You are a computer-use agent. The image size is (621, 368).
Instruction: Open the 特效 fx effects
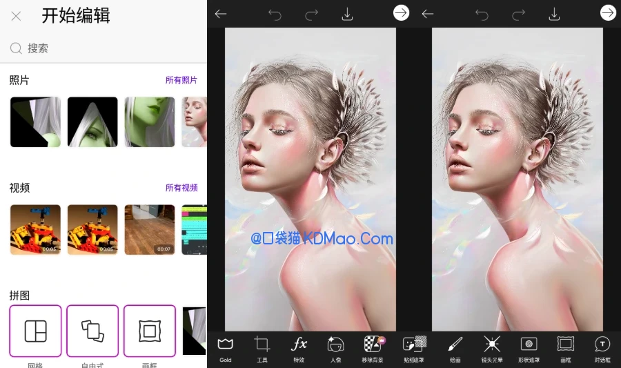click(x=299, y=349)
